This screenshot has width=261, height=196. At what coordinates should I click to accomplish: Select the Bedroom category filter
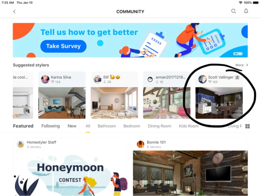tap(132, 126)
